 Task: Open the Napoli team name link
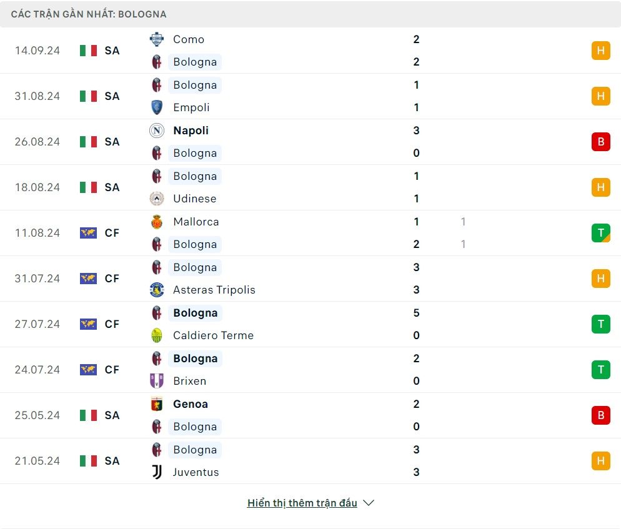click(191, 131)
